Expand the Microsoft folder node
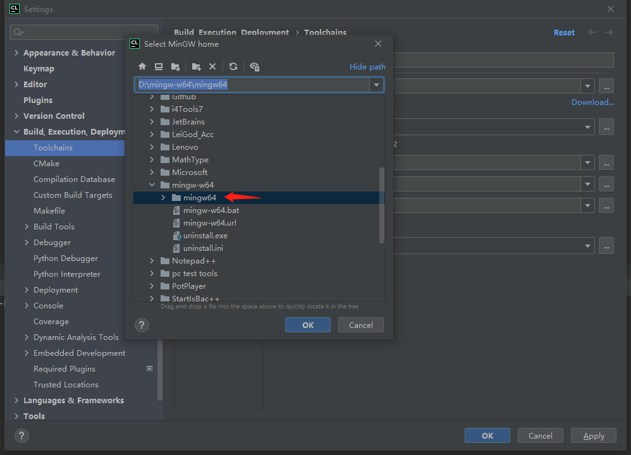Screen dimensions: 631x455 click(152, 172)
